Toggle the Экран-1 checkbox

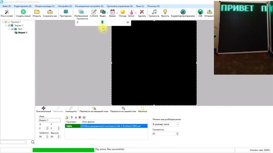9,25
